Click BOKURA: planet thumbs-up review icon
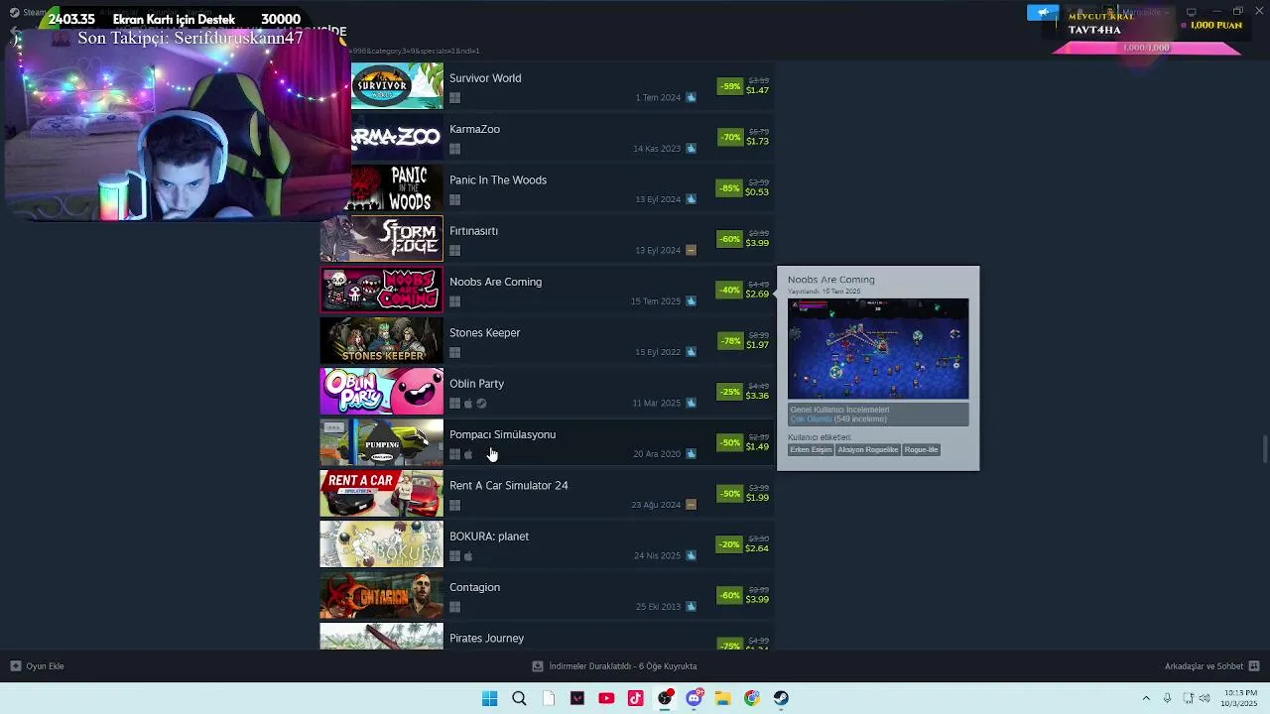Viewport: 1270px width, 714px height. click(691, 555)
